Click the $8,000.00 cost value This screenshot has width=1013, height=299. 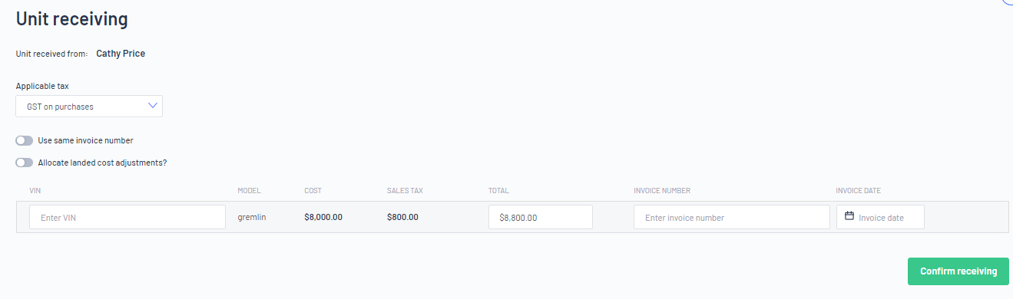pyautogui.click(x=323, y=217)
